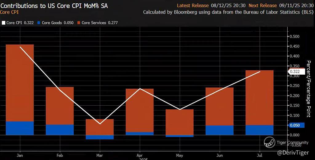The width and height of the screenshot is (315, 160).
Task: Click the January blue Core Goods bar
Action: [20, 128]
